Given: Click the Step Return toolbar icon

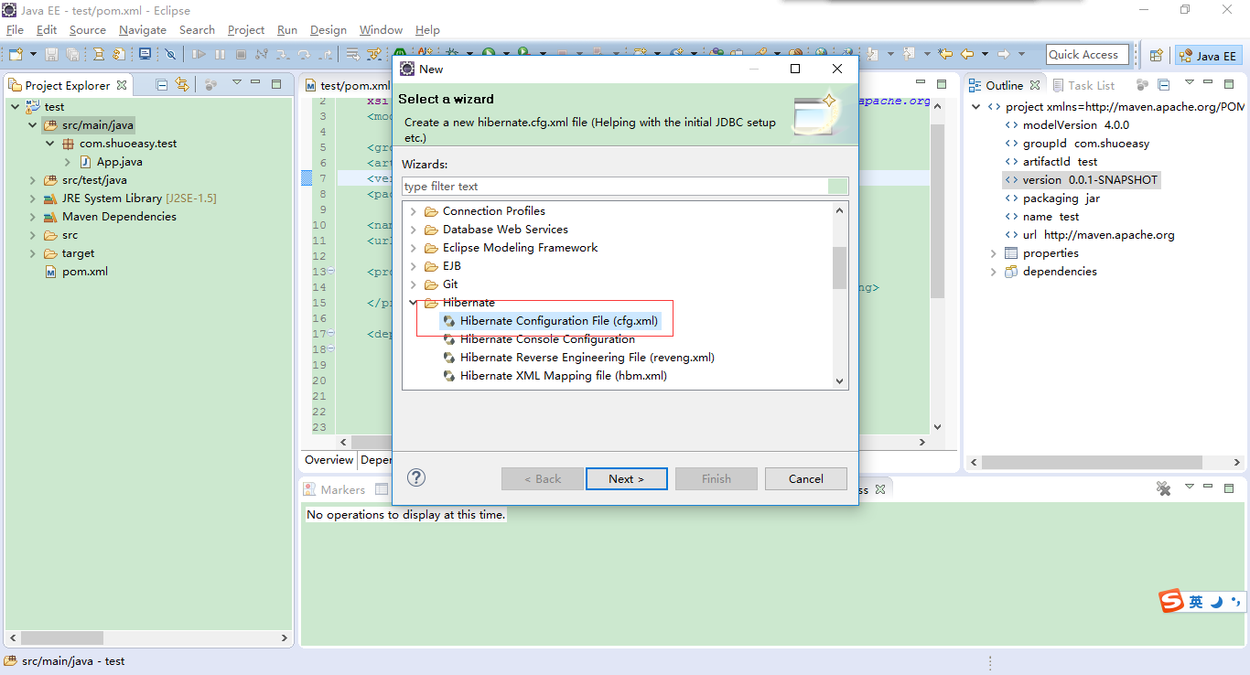Looking at the screenshot, I should pos(325,55).
